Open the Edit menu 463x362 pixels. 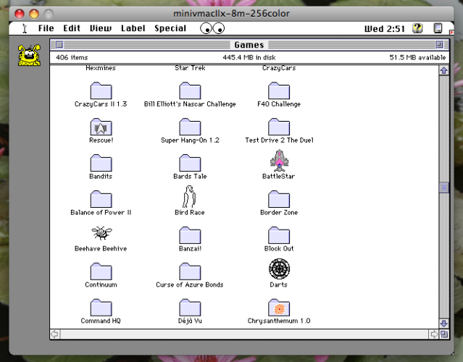(x=72, y=28)
